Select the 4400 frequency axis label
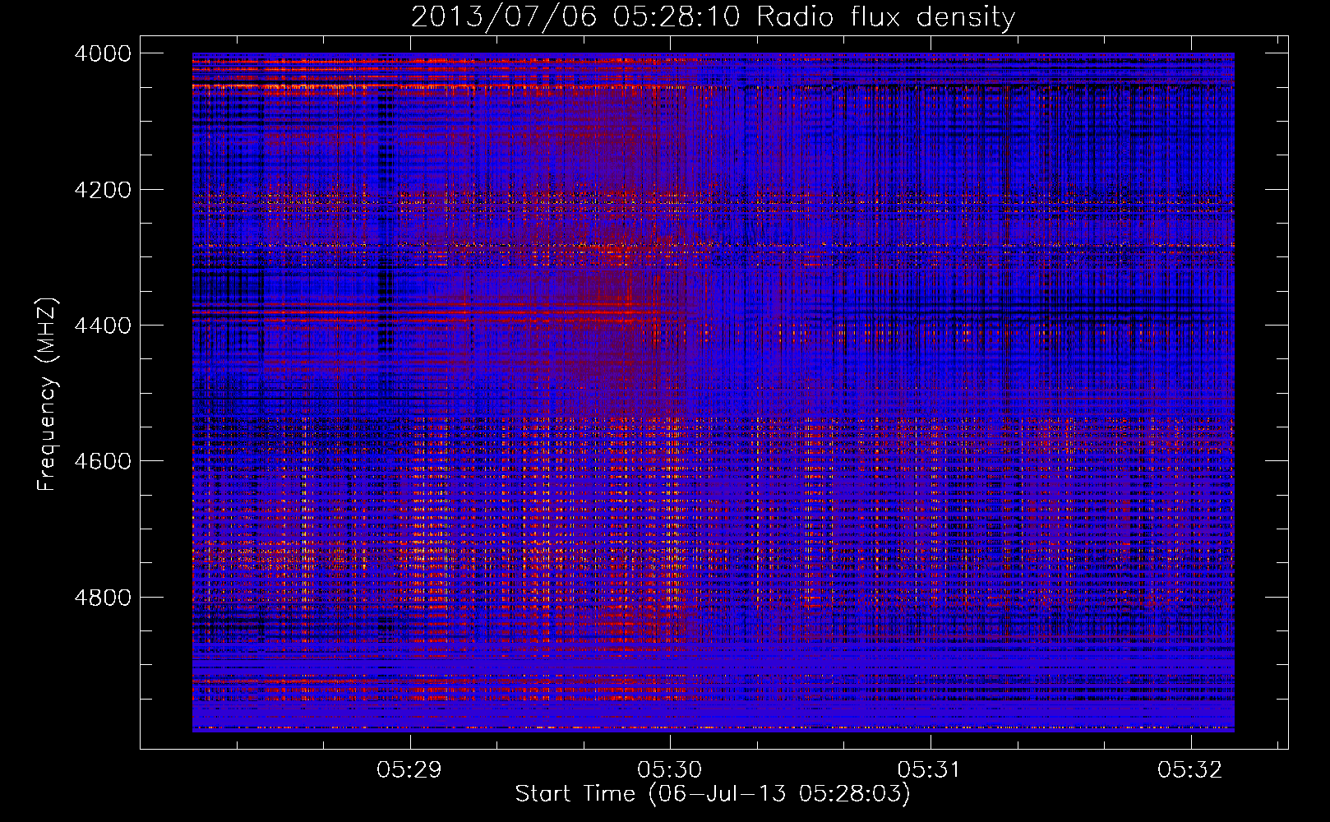The height and width of the screenshot is (822, 1330). pos(103,326)
